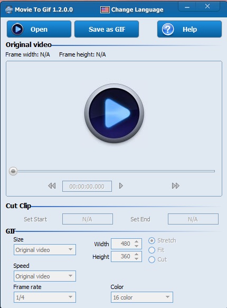Increase Width with the up stepper arrow

(137, 241)
